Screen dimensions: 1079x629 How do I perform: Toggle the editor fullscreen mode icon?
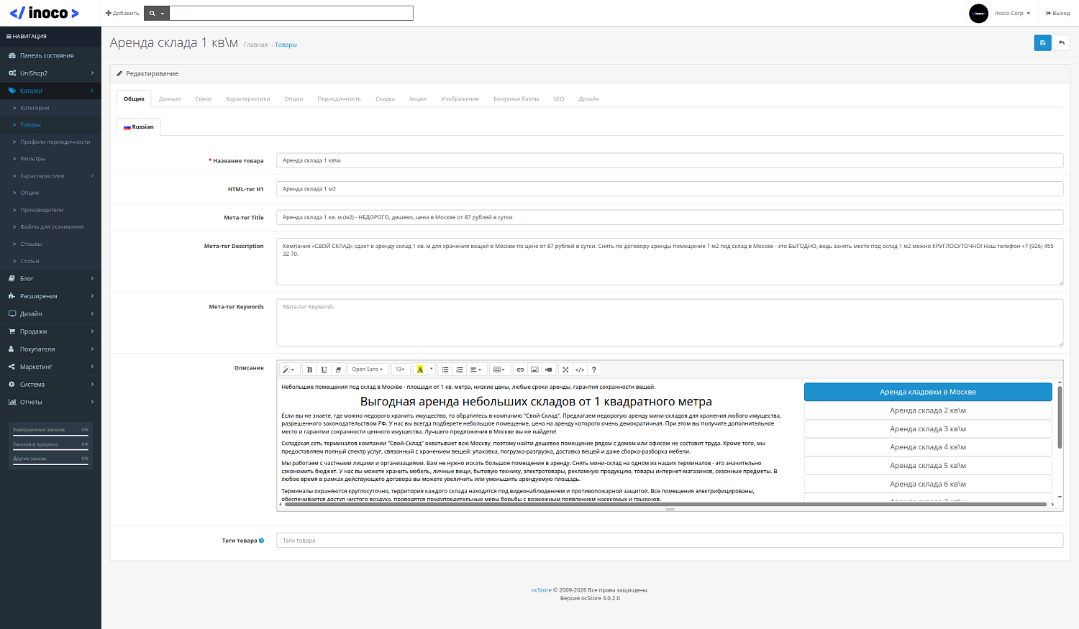pos(565,369)
